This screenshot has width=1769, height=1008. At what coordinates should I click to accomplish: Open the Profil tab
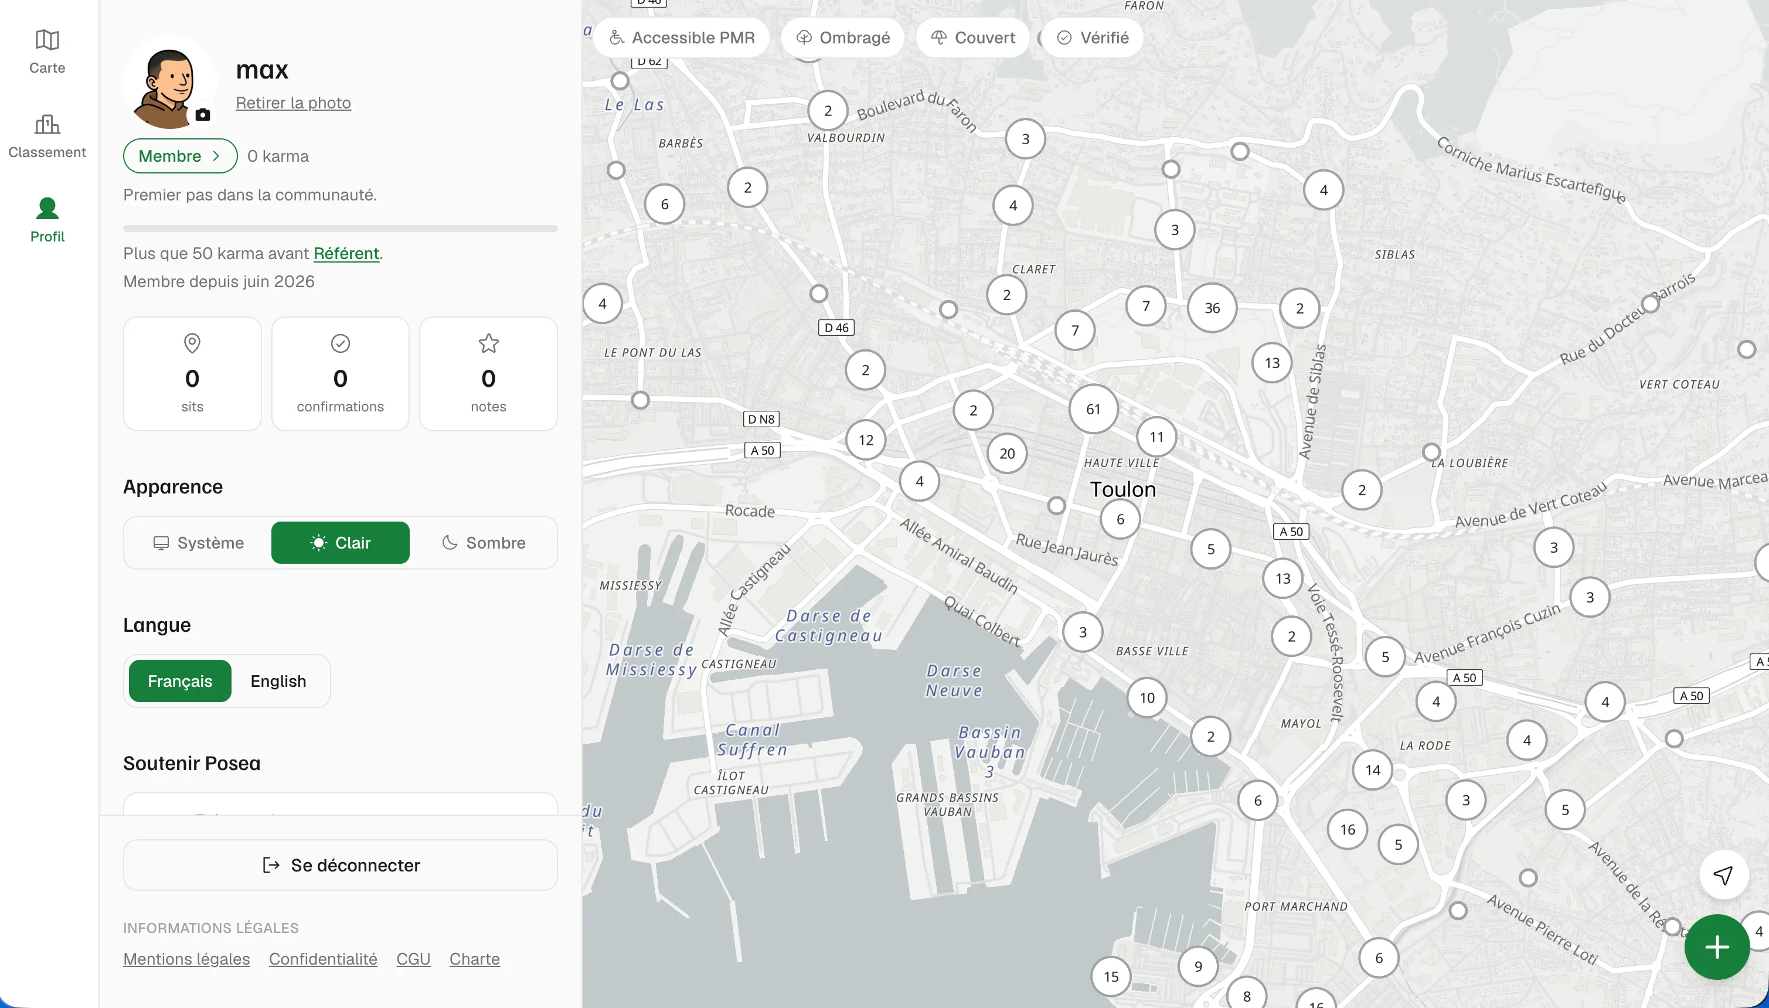pyautogui.click(x=47, y=220)
